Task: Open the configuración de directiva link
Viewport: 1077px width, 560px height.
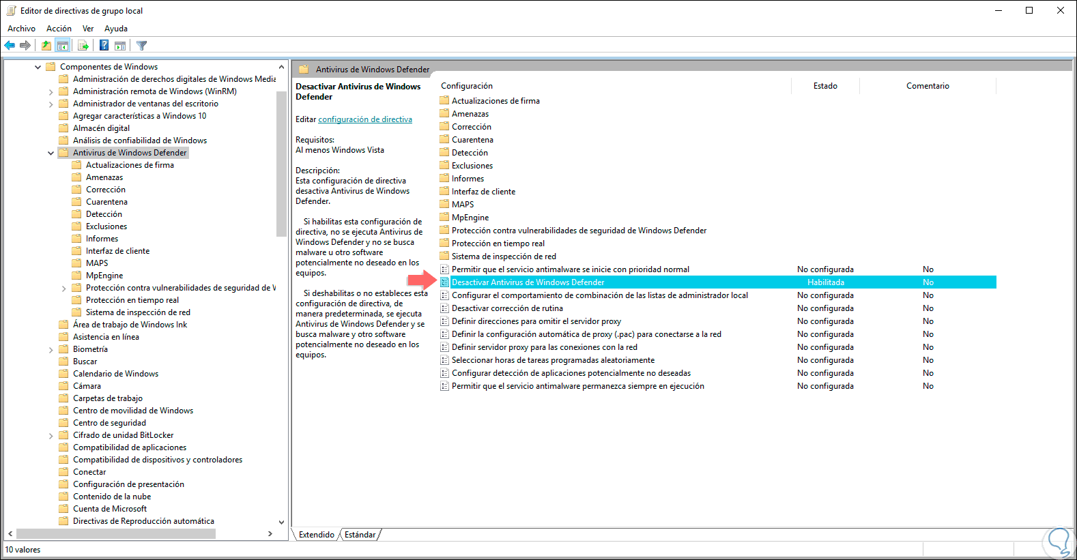Action: [365, 119]
